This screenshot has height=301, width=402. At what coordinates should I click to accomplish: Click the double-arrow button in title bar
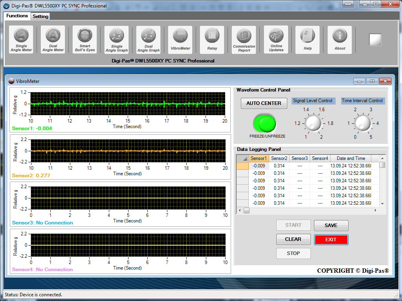coord(348,4)
